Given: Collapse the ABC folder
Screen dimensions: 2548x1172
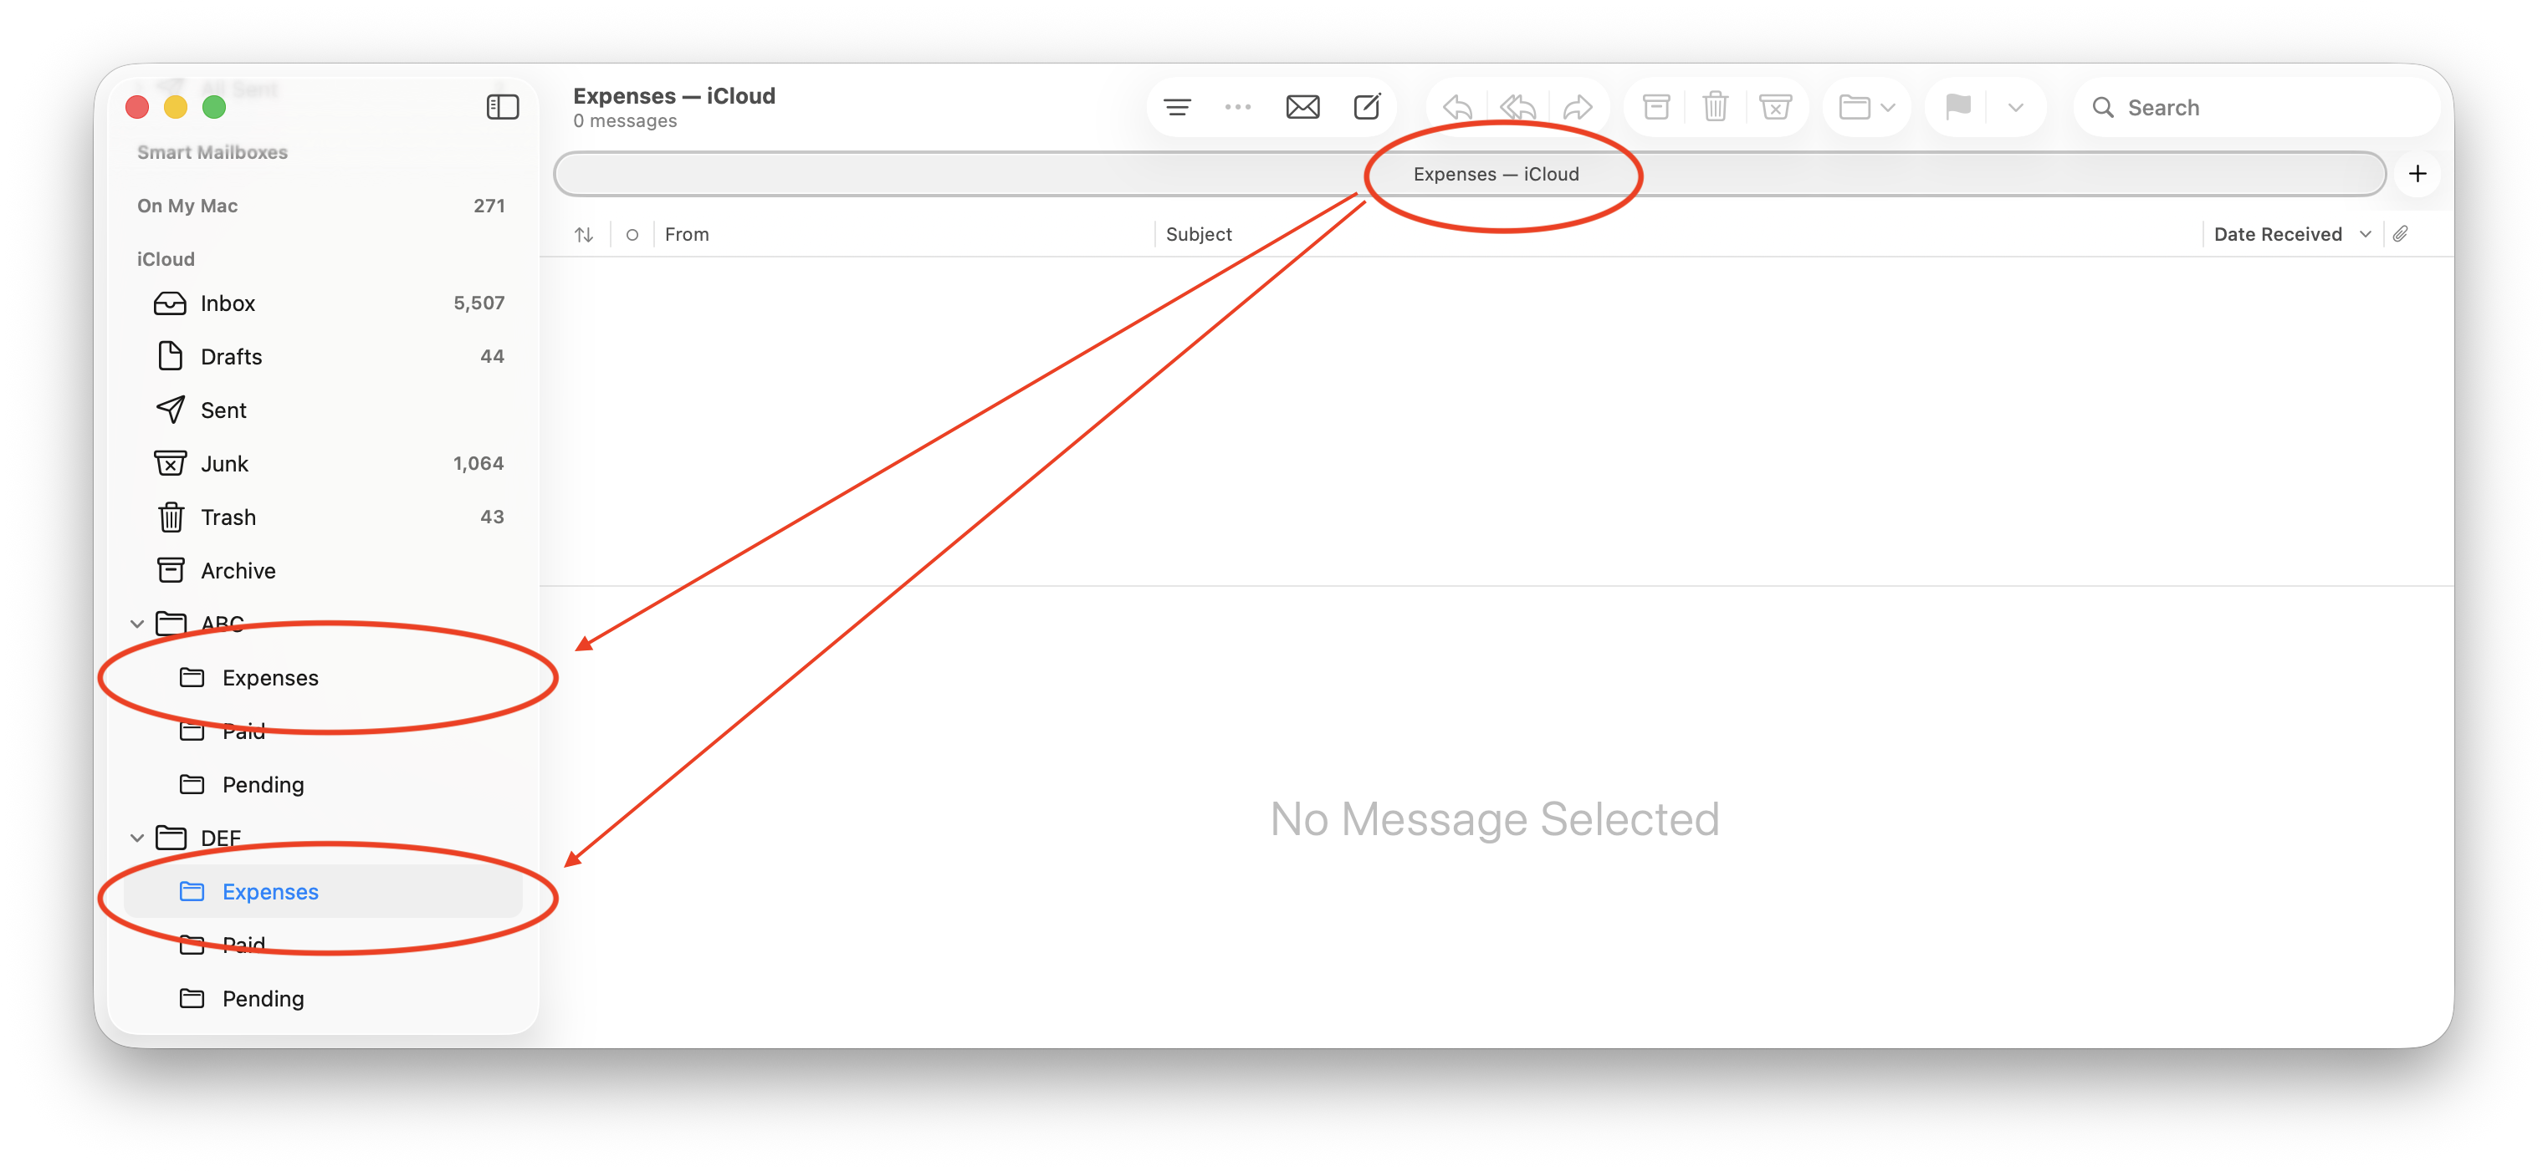Looking at the screenshot, I should click(x=136, y=624).
